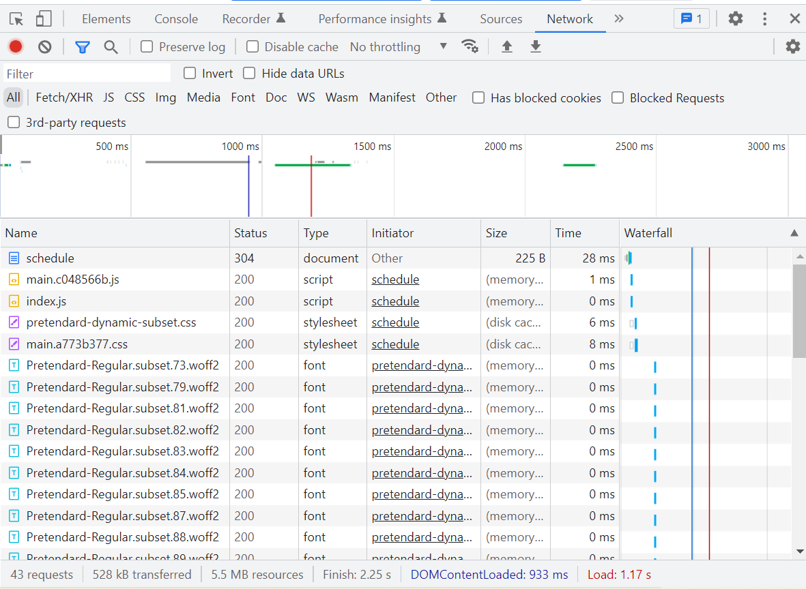Clear the network log

[45, 47]
